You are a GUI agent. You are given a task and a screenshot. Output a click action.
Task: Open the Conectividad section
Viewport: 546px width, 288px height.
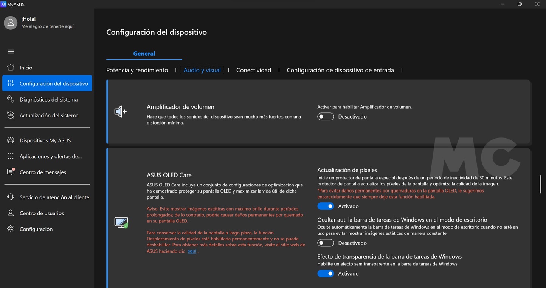point(253,70)
